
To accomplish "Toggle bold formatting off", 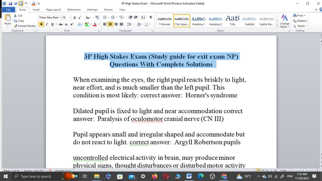I will click(x=41, y=24).
